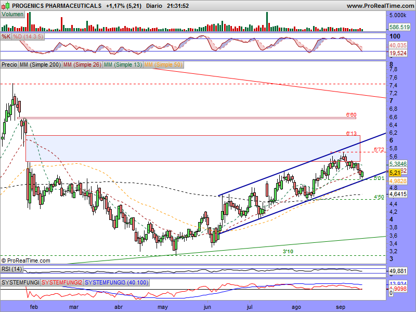Click the 7,4 price axis label
416x312 pixels.
[394, 85]
